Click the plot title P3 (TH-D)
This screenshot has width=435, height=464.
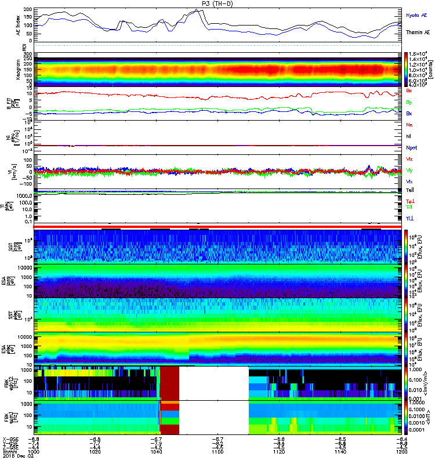217,3
